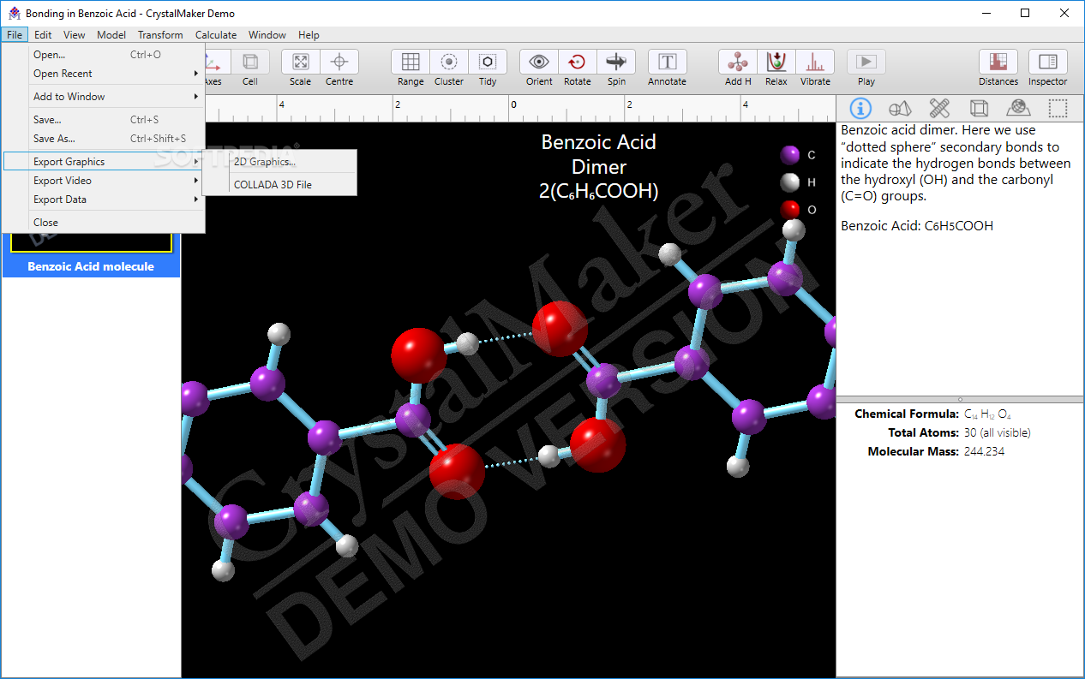Click the Relax structure icon
This screenshot has height=679, width=1085.
(776, 62)
